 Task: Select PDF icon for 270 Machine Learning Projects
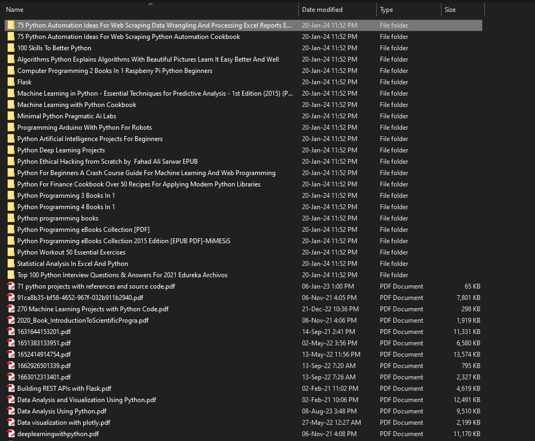11,309
